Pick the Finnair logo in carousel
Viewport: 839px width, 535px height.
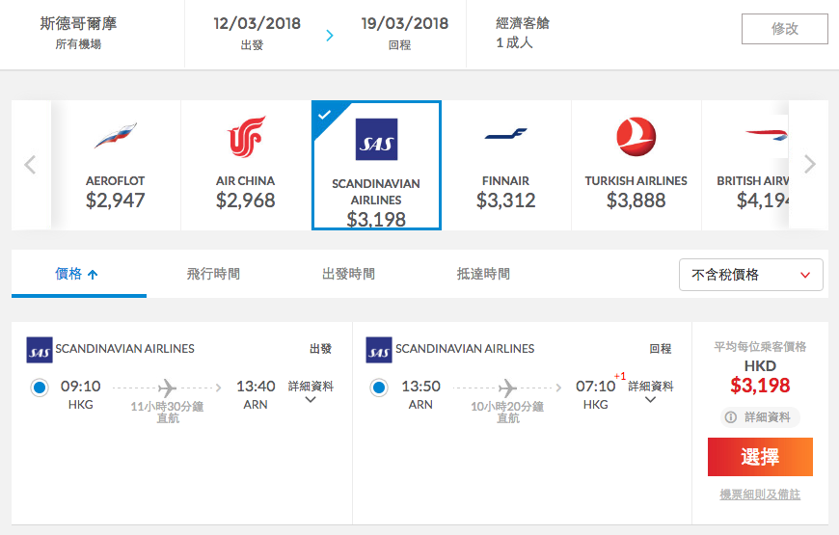pos(505,135)
